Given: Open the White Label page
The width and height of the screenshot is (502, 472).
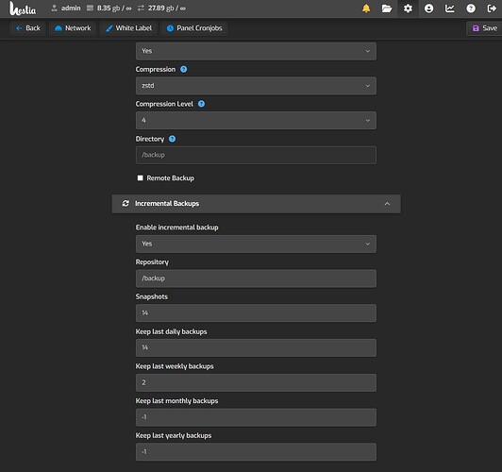Looking at the screenshot, I should click(x=128, y=28).
